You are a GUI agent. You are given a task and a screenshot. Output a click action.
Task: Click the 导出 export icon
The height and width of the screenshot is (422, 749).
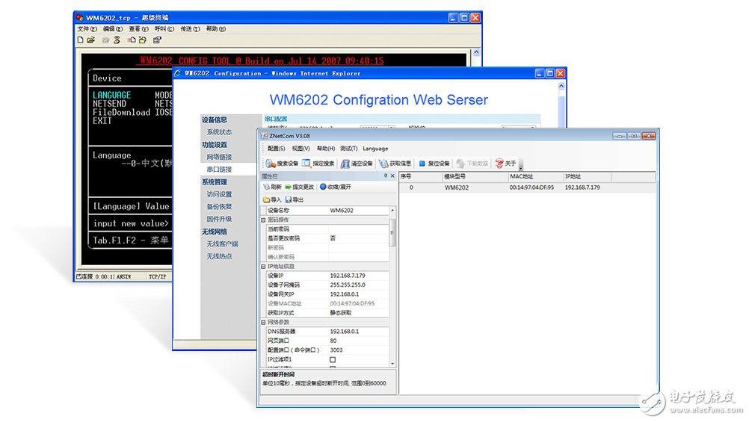tap(289, 199)
